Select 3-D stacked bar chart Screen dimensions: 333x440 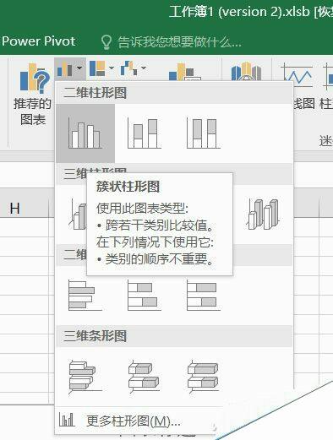[145, 377]
